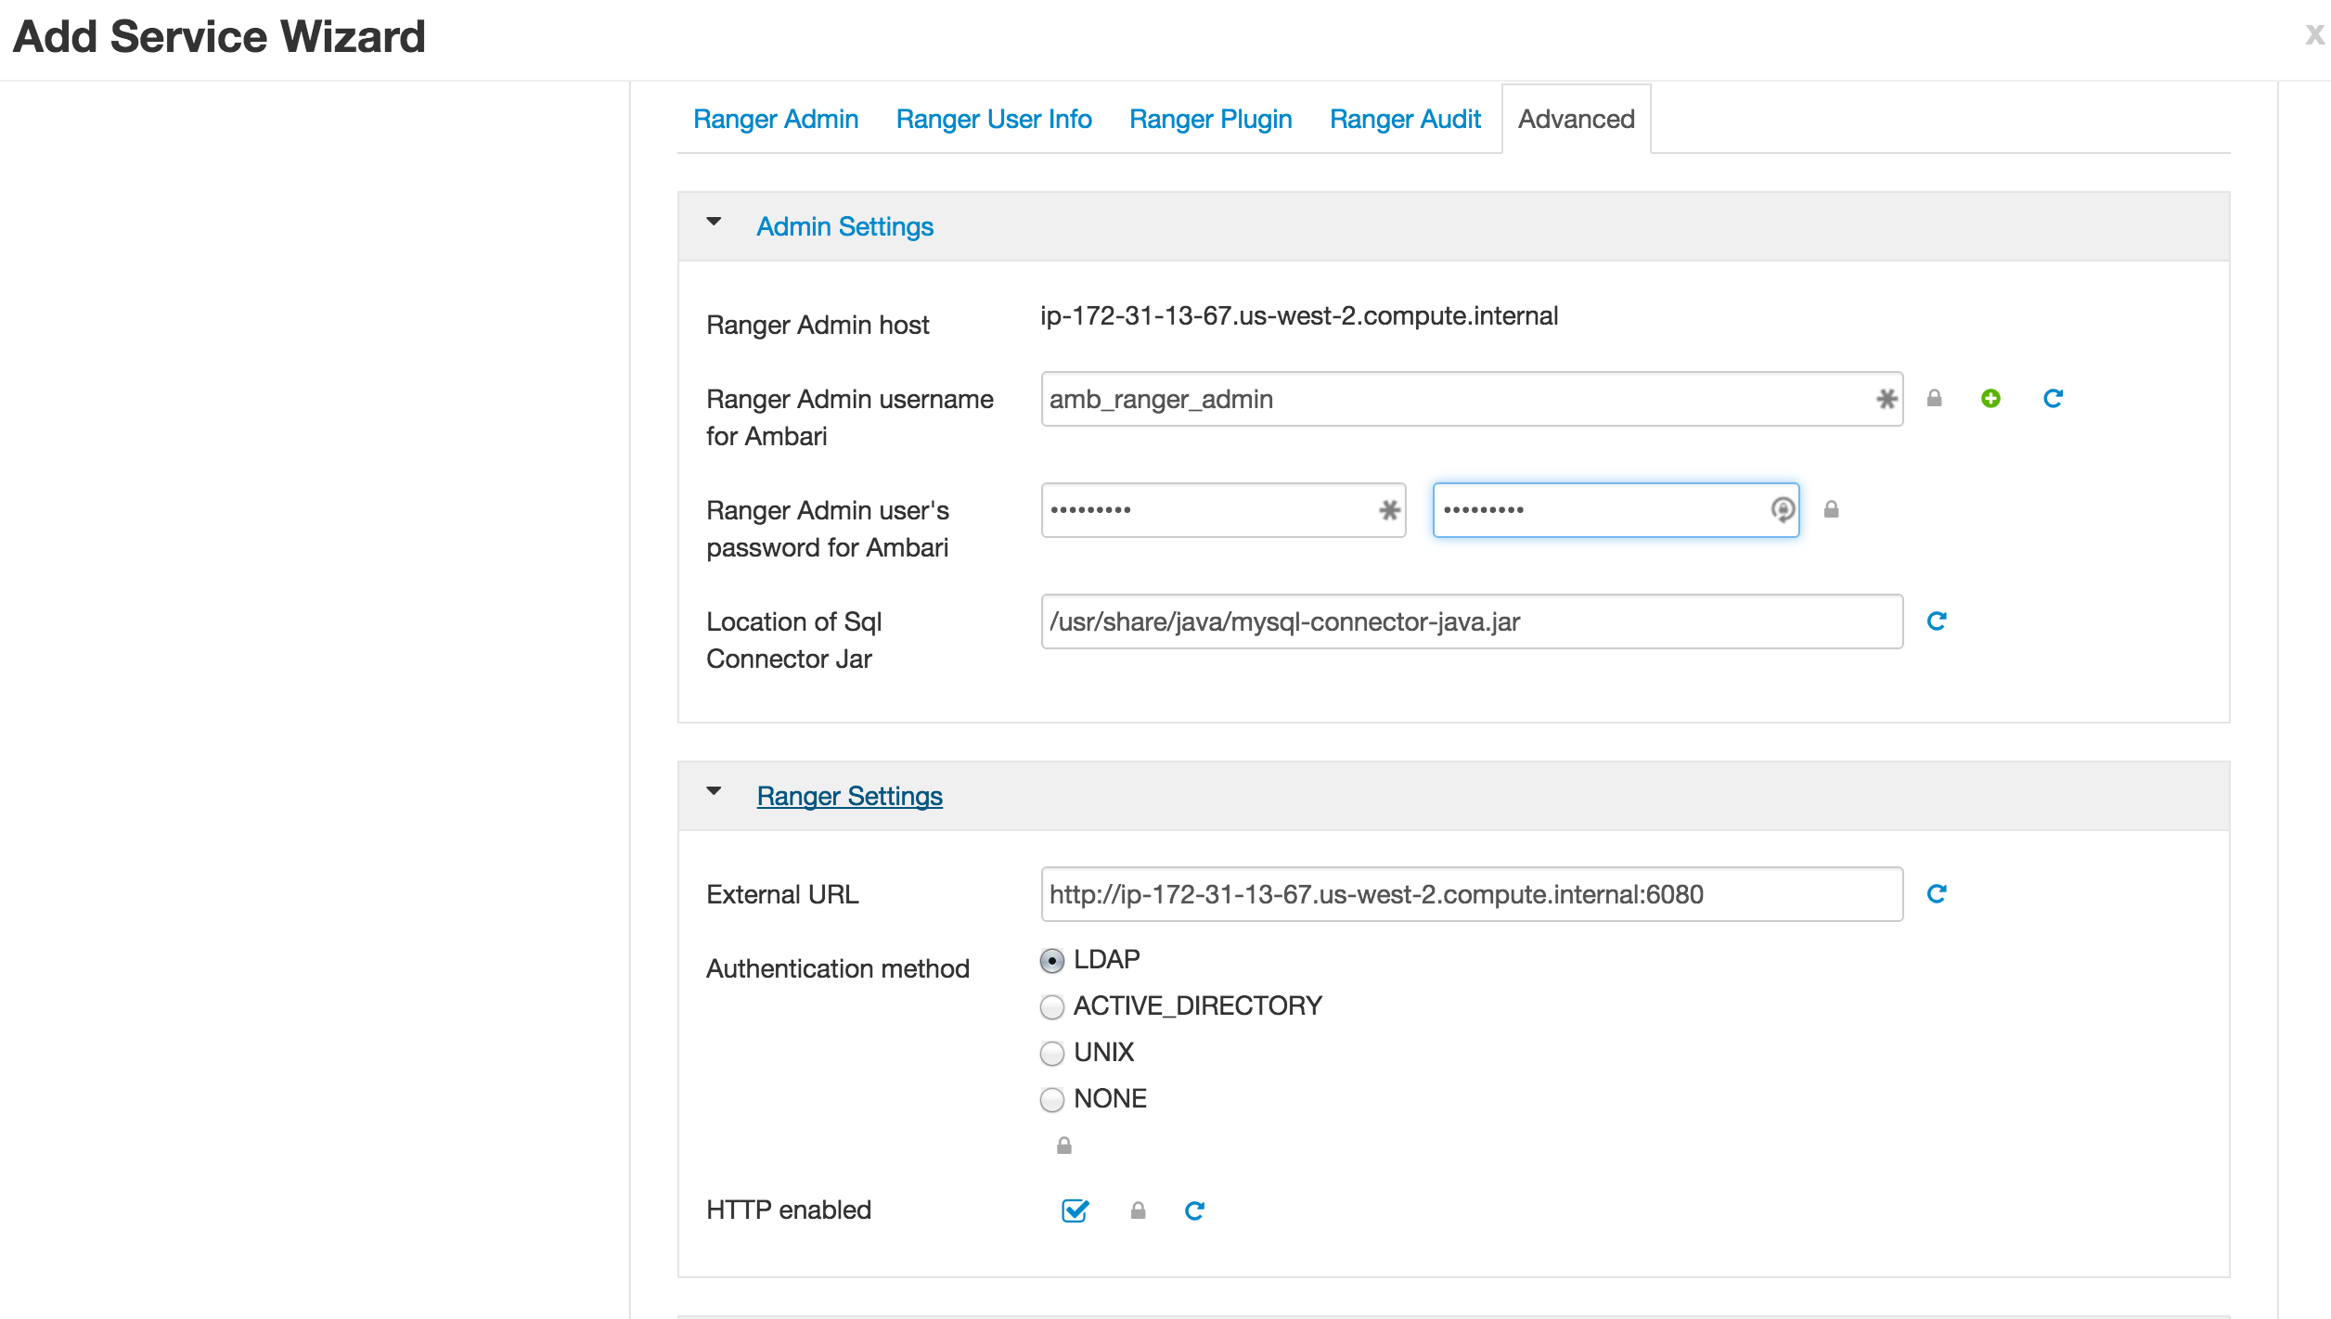Select ACTIVE_DIRECTORY authentication method
Viewport: 2331px width, 1319px height.
pyautogui.click(x=1052, y=1006)
